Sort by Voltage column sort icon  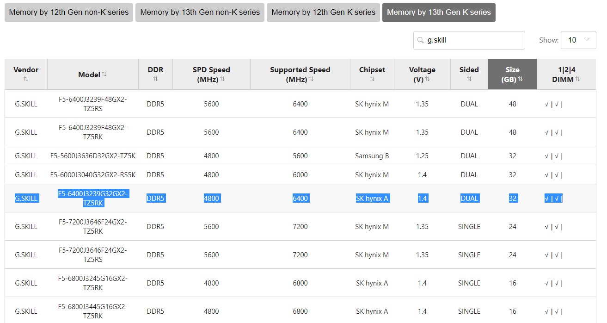point(428,79)
